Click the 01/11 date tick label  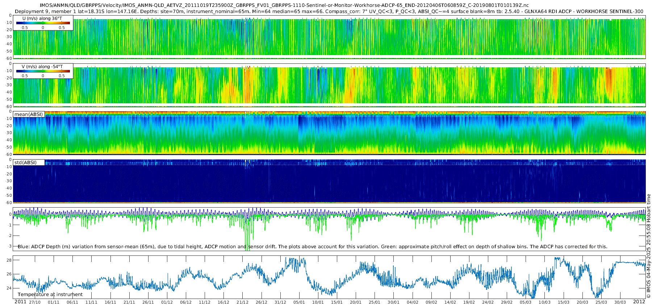pos(54,302)
